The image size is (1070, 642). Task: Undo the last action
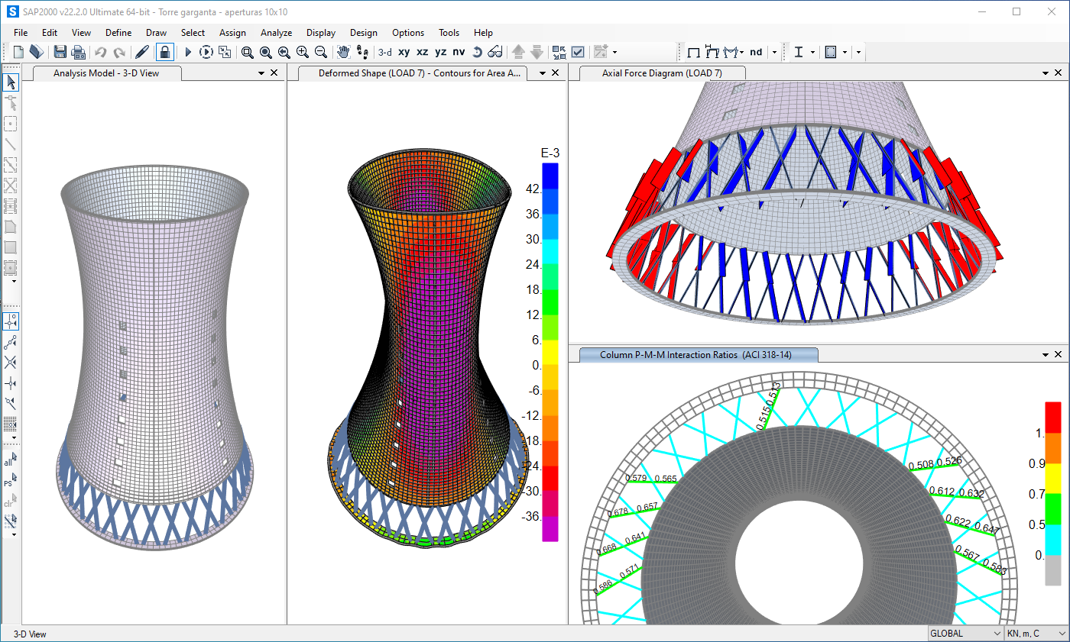coord(99,51)
